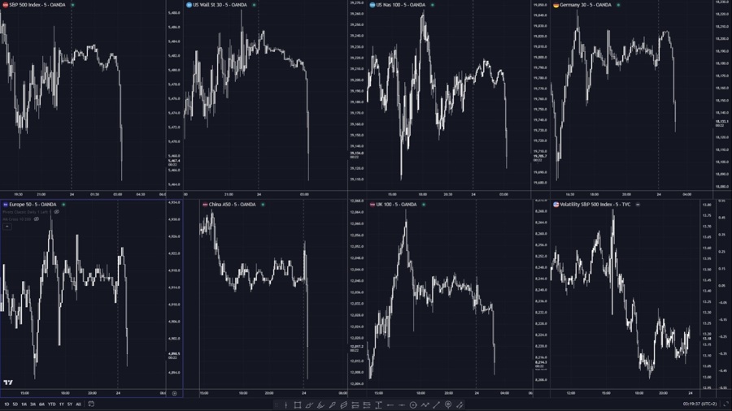Click the S&P 500 market status dot
This screenshot has height=411, width=732.
[x=73, y=5]
